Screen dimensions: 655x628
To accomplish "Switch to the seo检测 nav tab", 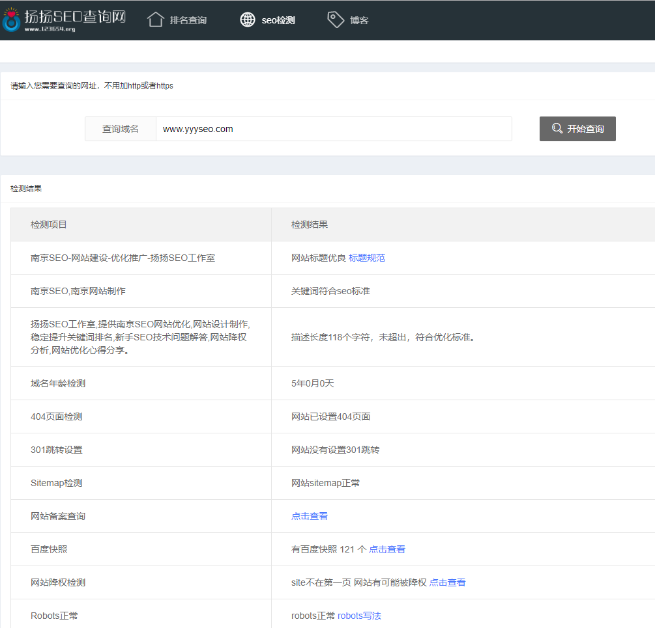I will (x=278, y=20).
